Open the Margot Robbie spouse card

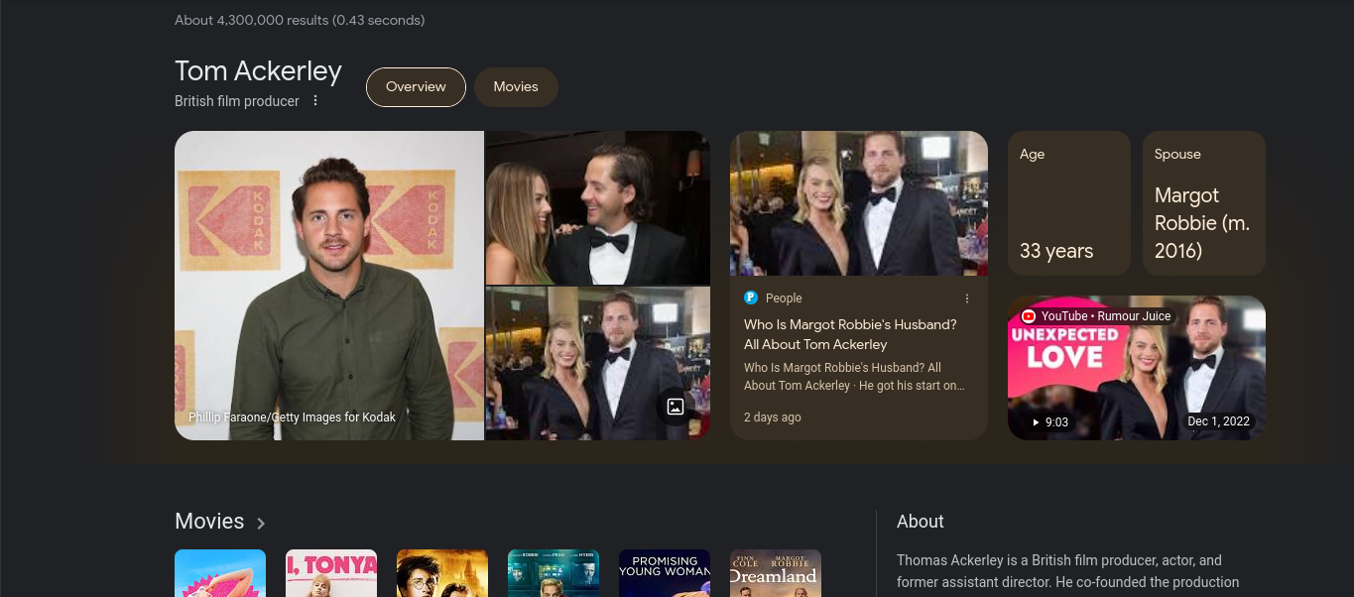click(1204, 203)
